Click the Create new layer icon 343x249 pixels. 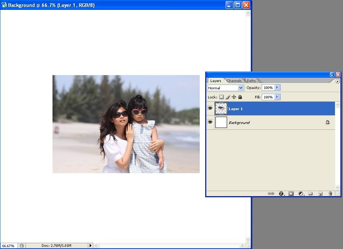click(320, 194)
